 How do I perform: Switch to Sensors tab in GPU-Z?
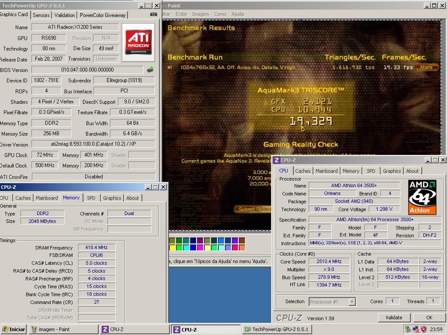click(41, 15)
